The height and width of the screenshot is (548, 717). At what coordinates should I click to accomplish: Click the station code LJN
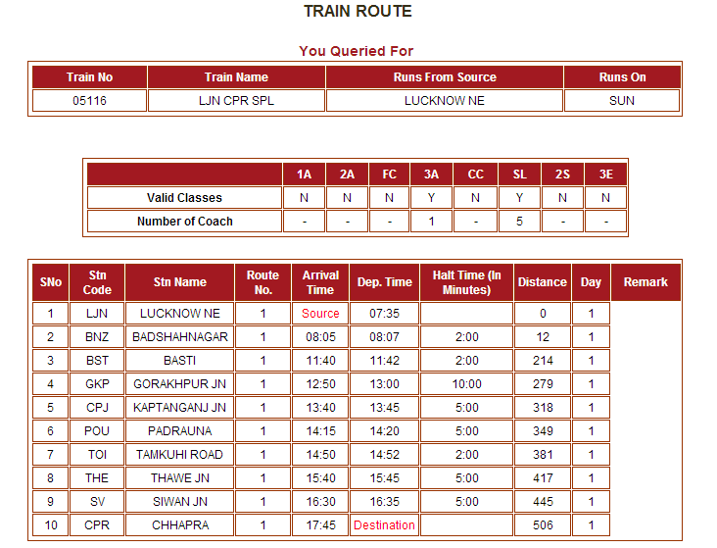point(97,314)
